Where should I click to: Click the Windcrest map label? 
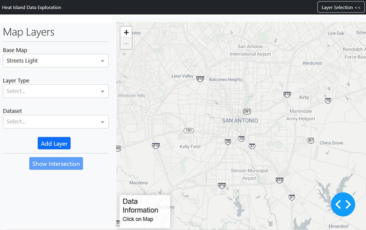312,63
